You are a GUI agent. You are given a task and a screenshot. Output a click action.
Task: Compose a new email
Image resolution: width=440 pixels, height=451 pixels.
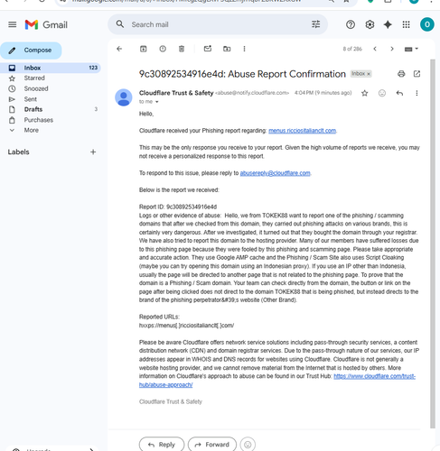[31, 51]
